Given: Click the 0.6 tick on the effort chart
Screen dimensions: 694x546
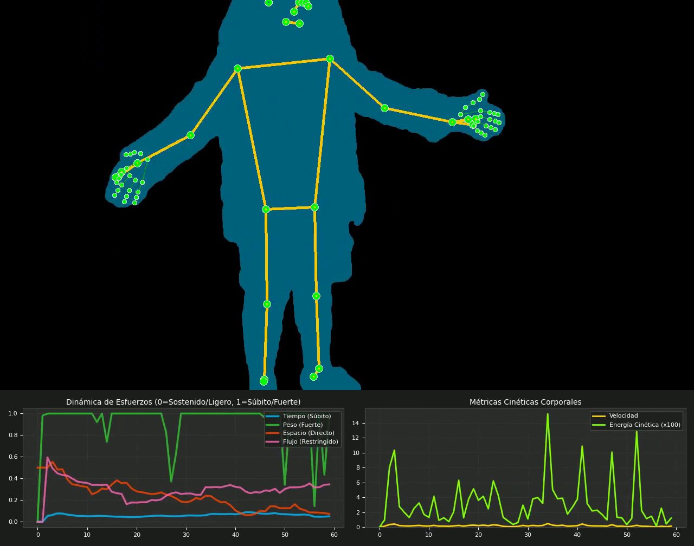Looking at the screenshot, I should (x=12, y=457).
